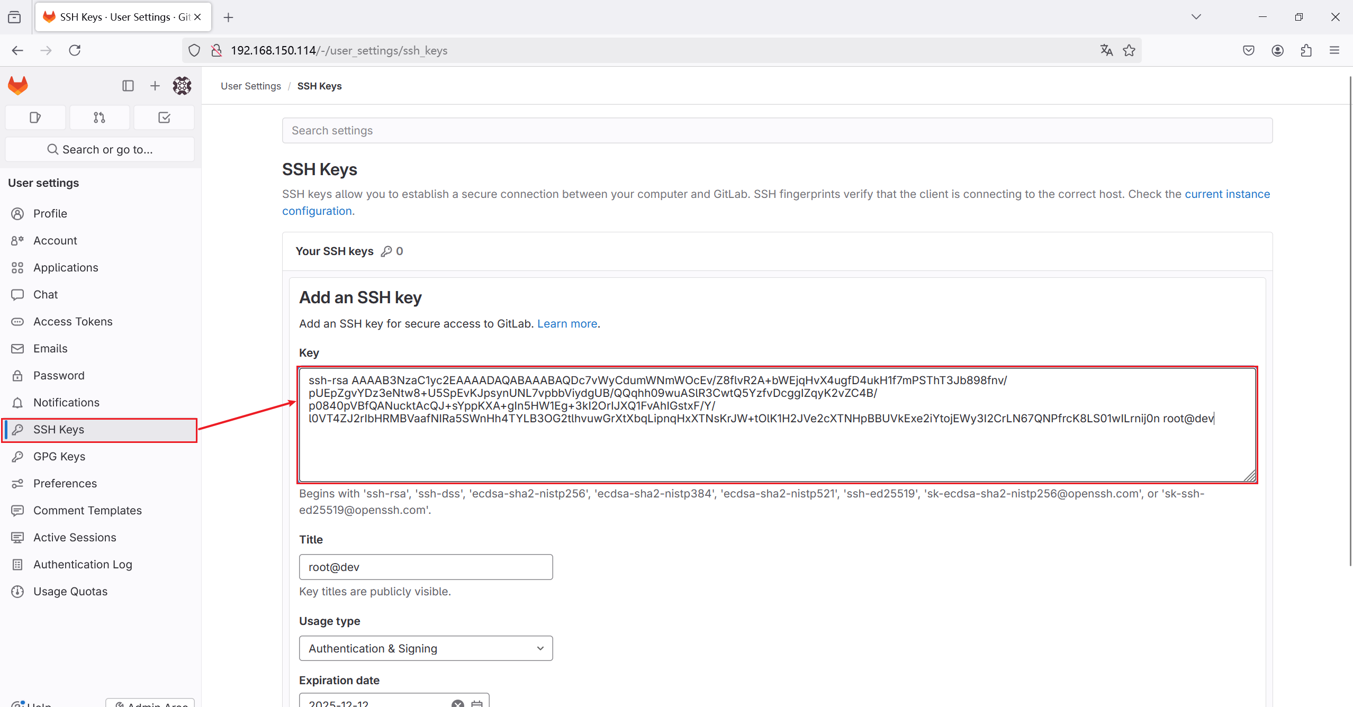Open GPG Keys settings
Screen dimensions: 1353x707
tap(100, 456)
